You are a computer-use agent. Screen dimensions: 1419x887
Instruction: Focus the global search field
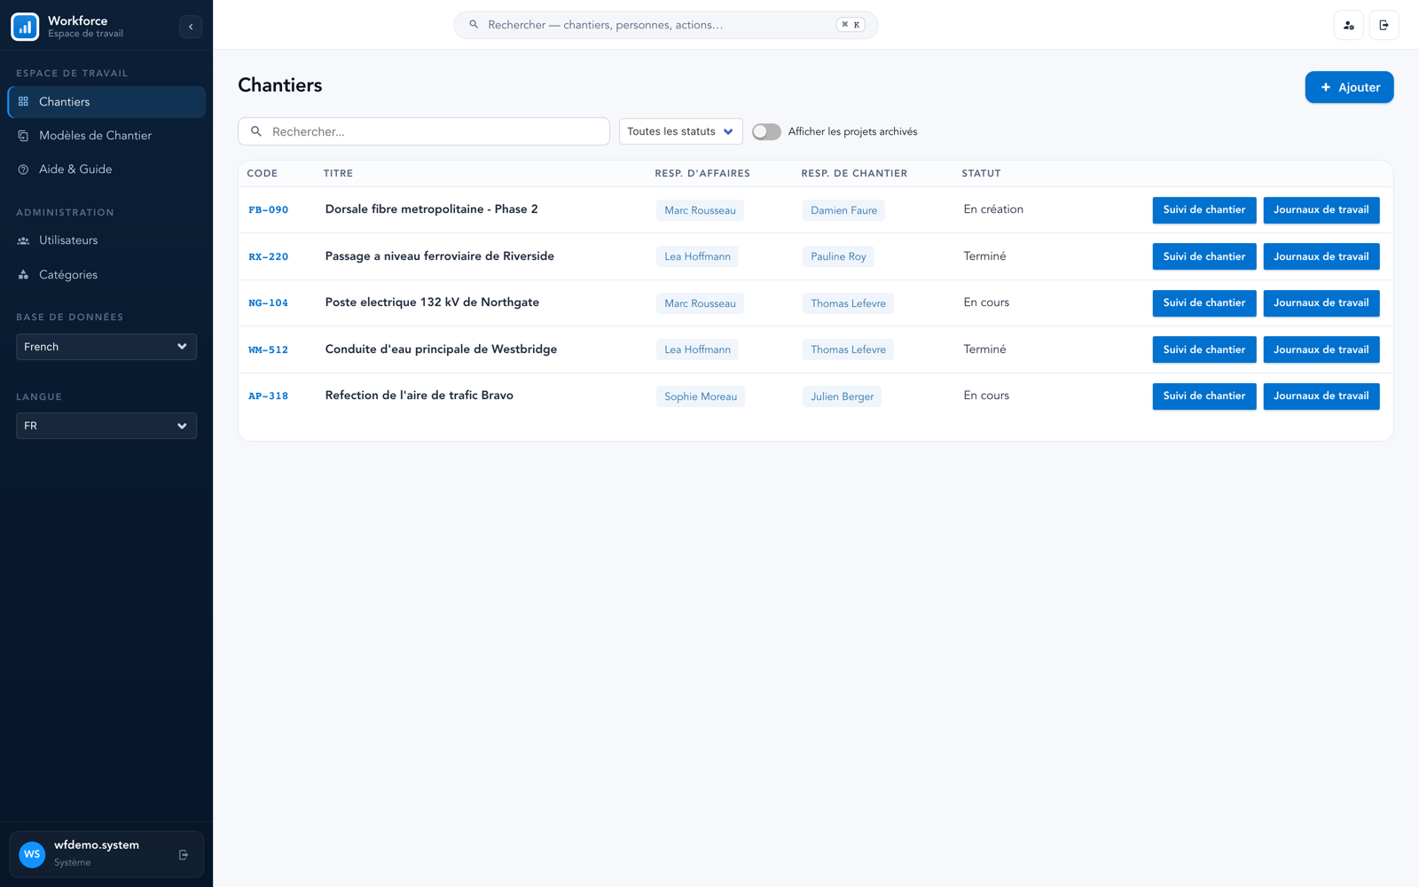[x=665, y=25]
